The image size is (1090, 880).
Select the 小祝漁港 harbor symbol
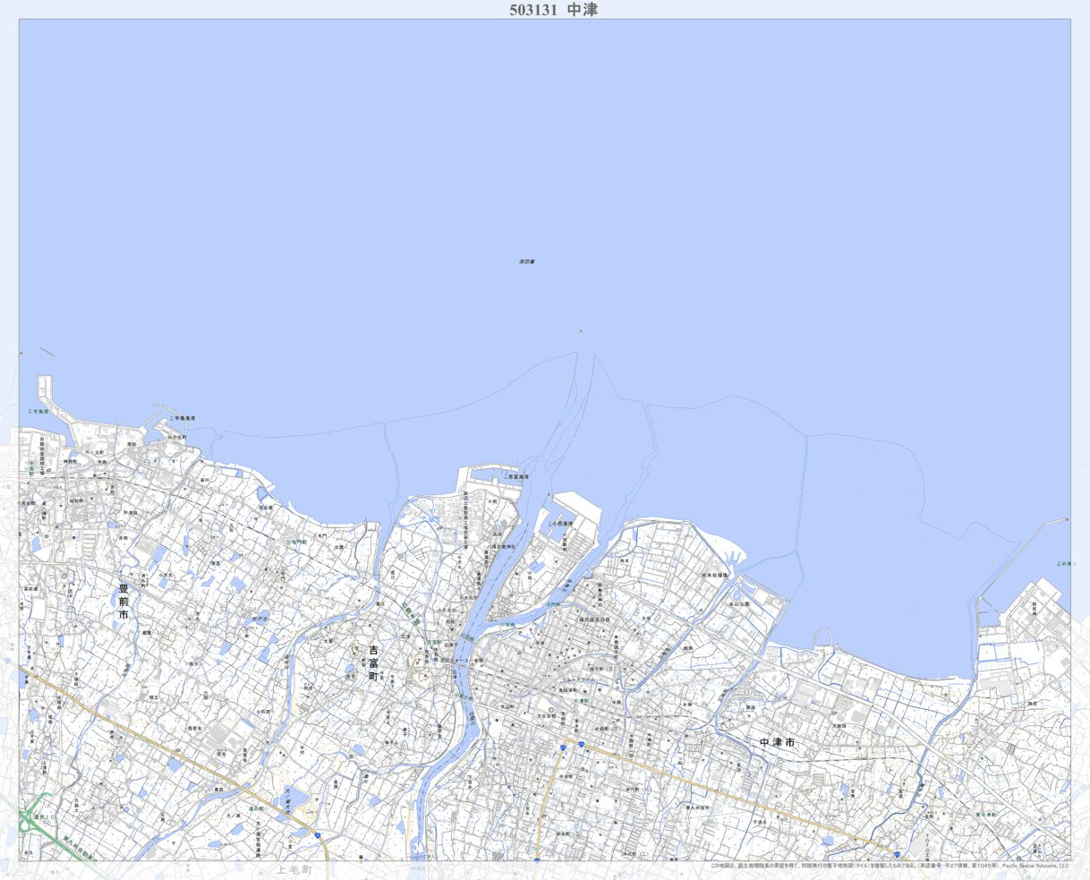point(550,523)
